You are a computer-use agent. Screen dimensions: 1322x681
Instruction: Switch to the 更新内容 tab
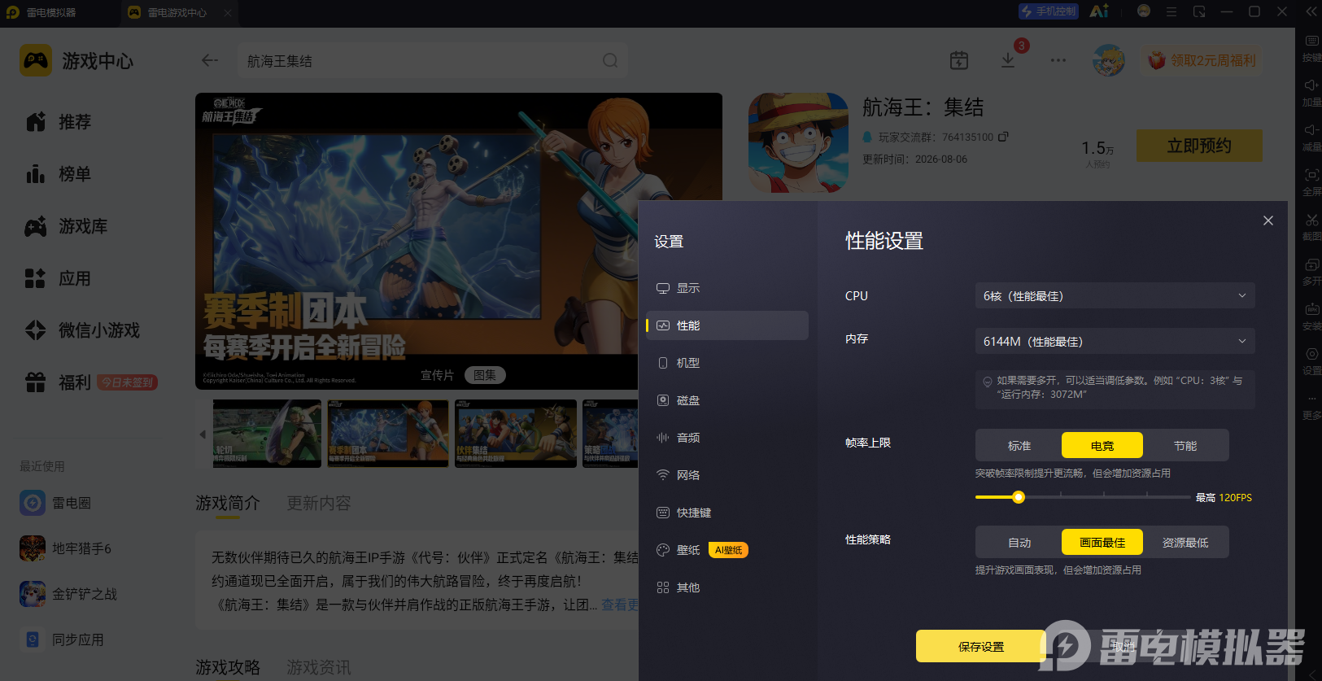[x=319, y=504]
